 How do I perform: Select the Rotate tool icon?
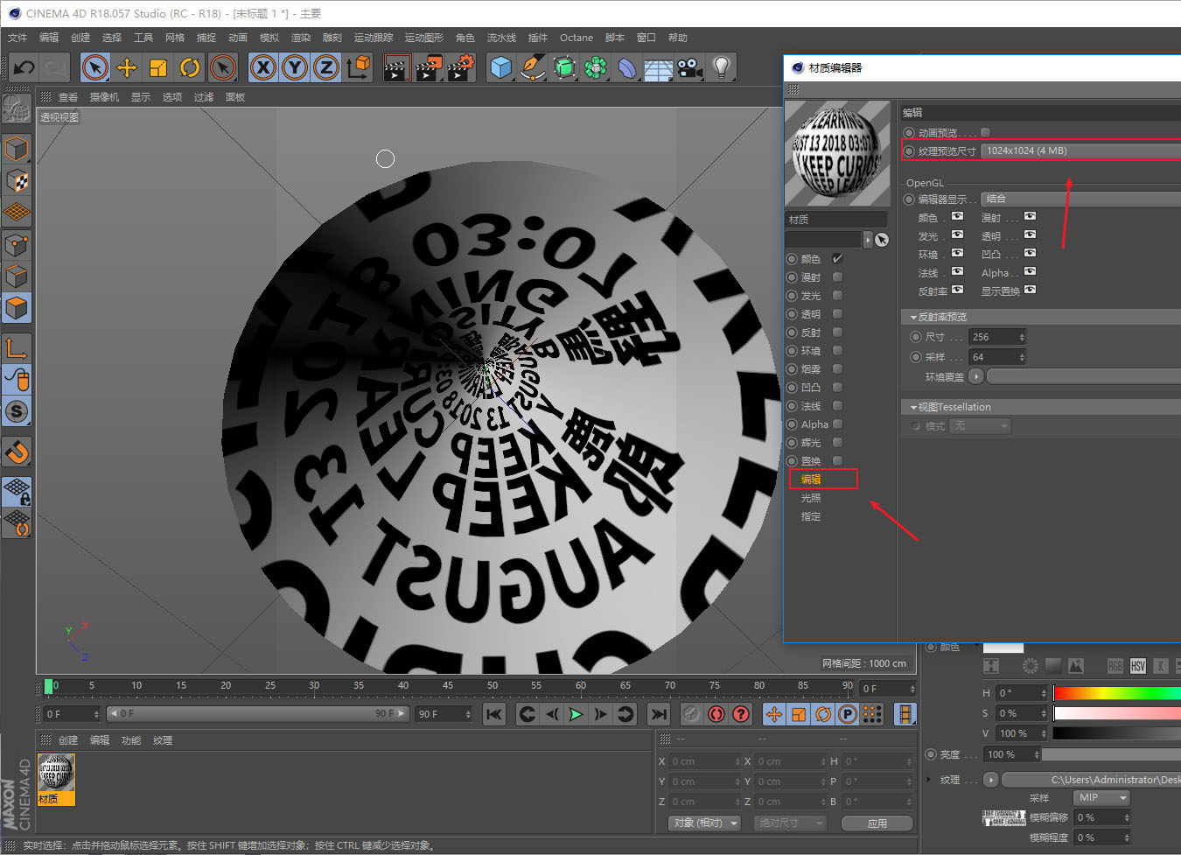(x=190, y=67)
